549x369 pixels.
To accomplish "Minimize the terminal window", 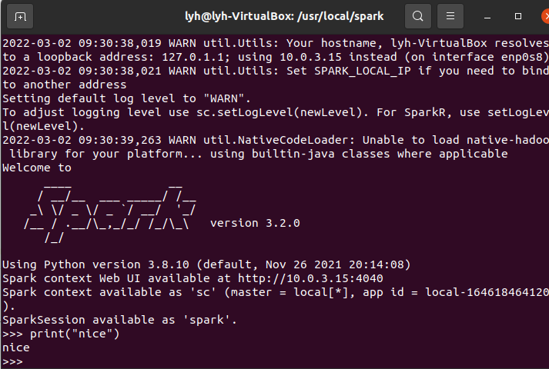I will click(487, 16).
